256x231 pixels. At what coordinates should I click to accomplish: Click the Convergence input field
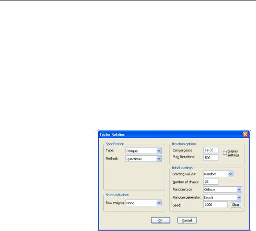tap(211, 150)
